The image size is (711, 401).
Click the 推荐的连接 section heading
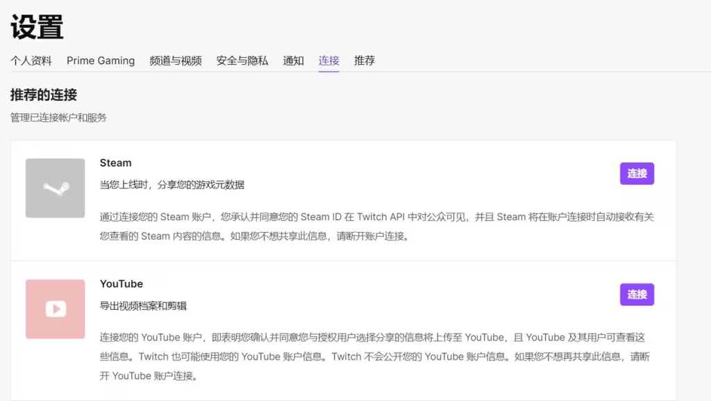coord(44,95)
